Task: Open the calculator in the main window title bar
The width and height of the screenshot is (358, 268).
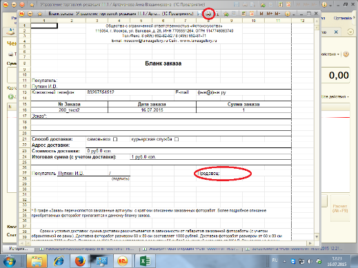Action: tap(281, 5)
